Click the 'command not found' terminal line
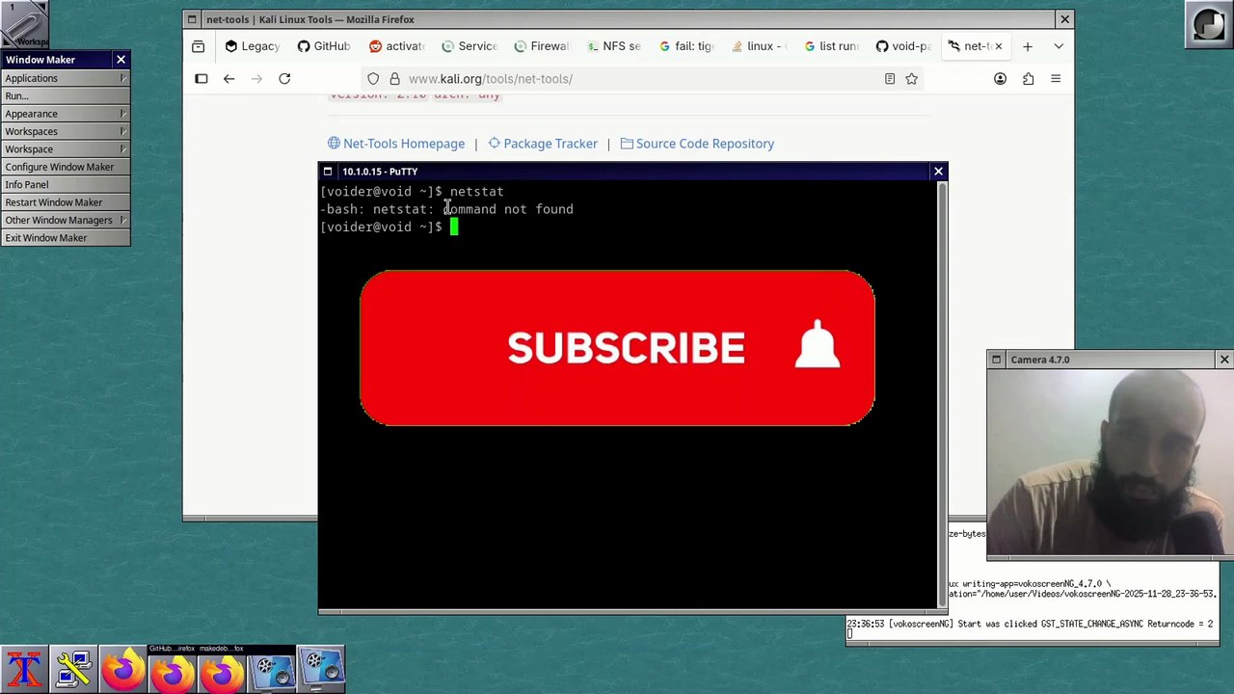This screenshot has height=694, width=1234. (x=446, y=209)
